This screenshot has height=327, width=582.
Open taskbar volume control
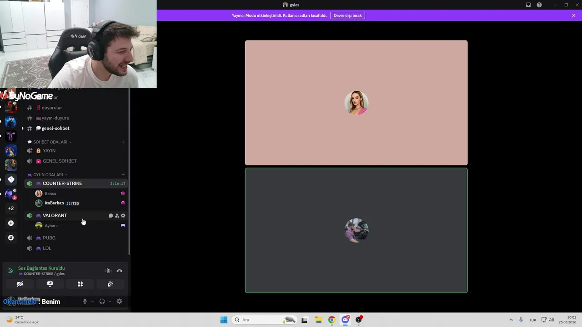tap(552, 320)
